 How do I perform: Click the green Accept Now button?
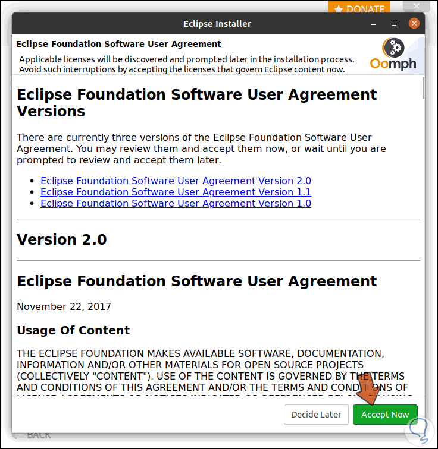(385, 415)
